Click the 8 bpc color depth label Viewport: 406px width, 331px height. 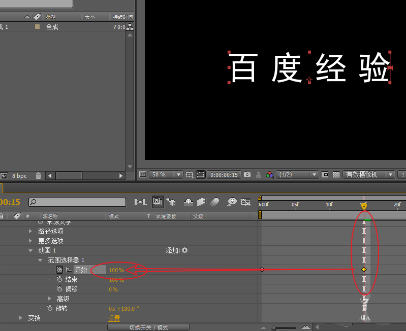tap(19, 176)
